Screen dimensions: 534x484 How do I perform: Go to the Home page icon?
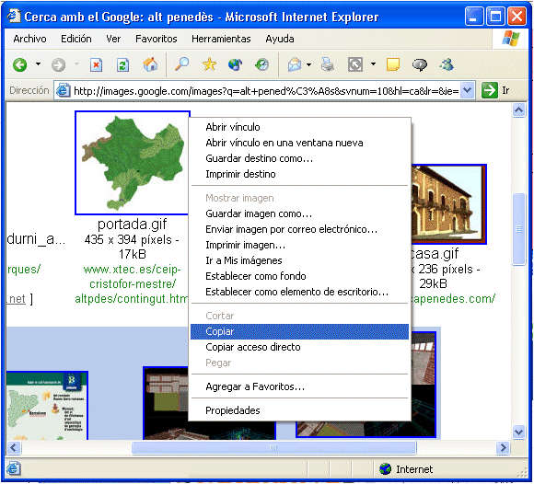tap(150, 64)
